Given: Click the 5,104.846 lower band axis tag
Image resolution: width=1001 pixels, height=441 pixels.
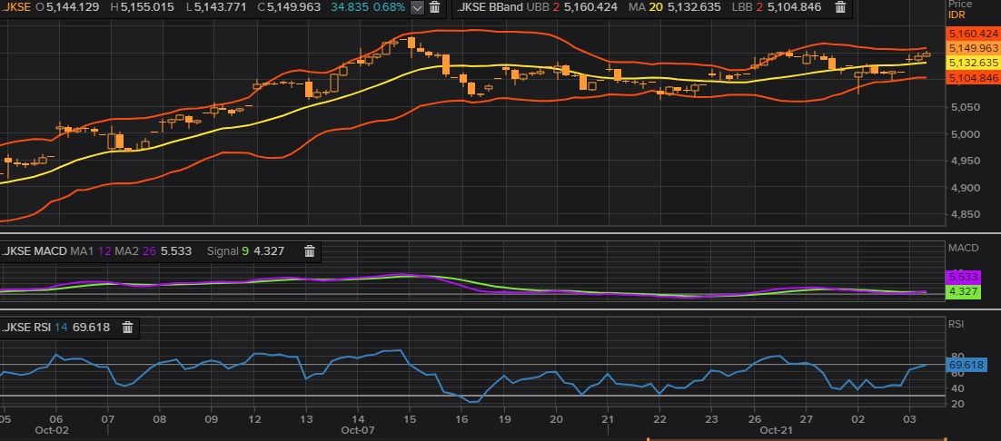Looking at the screenshot, I should [972, 78].
